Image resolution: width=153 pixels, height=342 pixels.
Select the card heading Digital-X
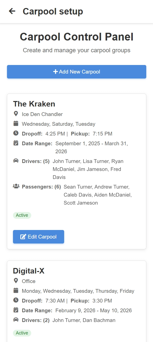point(29,271)
